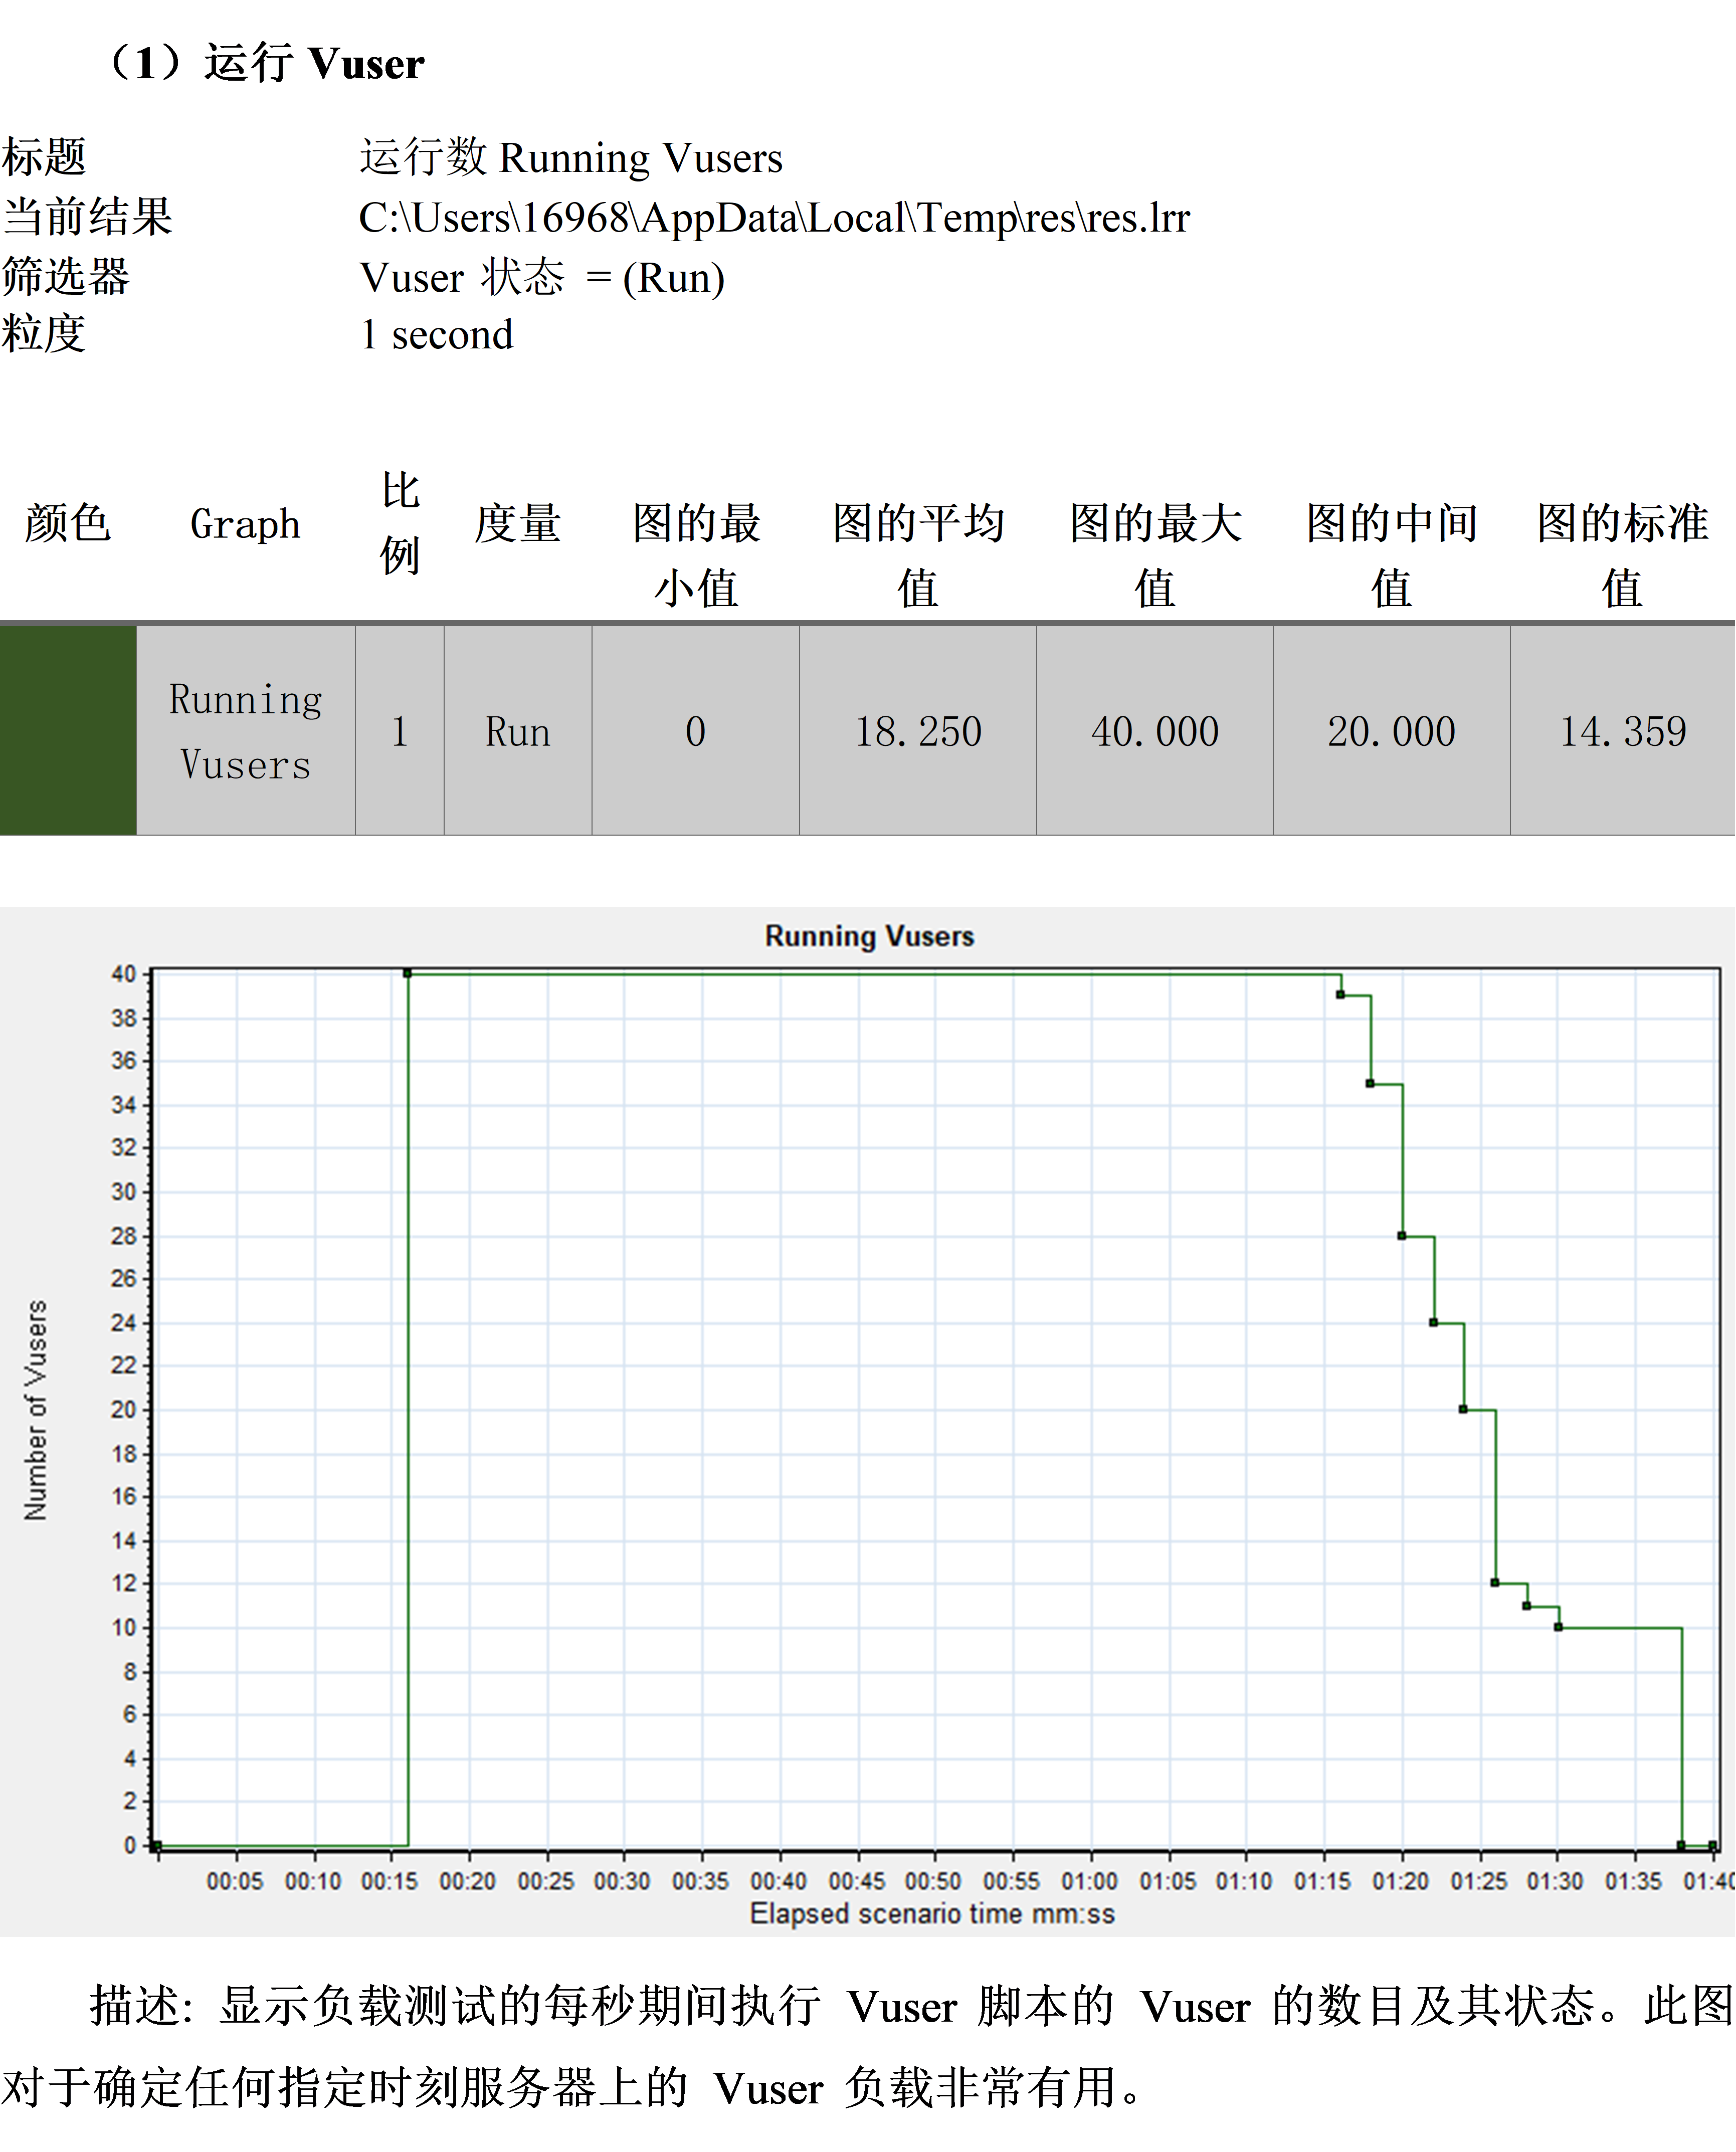Click the '比例' column header
Image resolution: width=1736 pixels, height=2152 pixels.
click(400, 523)
